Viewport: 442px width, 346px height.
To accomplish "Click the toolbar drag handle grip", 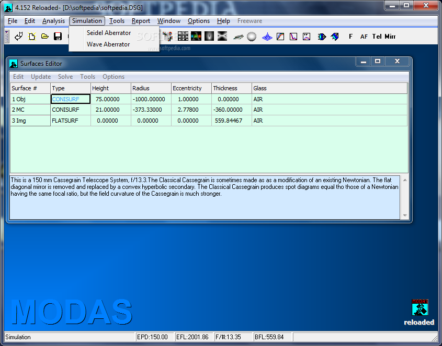I will pyautogui.click(x=7, y=37).
